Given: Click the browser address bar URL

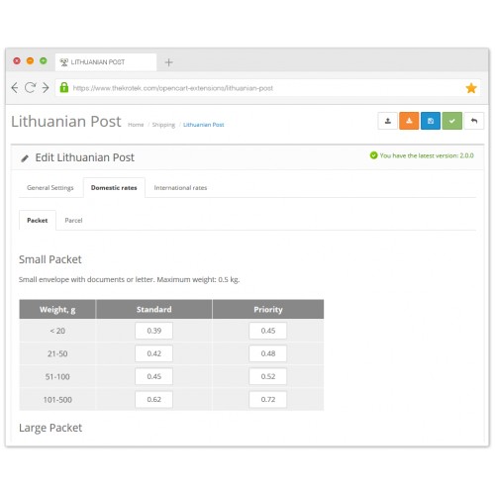Looking at the screenshot, I should click(x=173, y=88).
